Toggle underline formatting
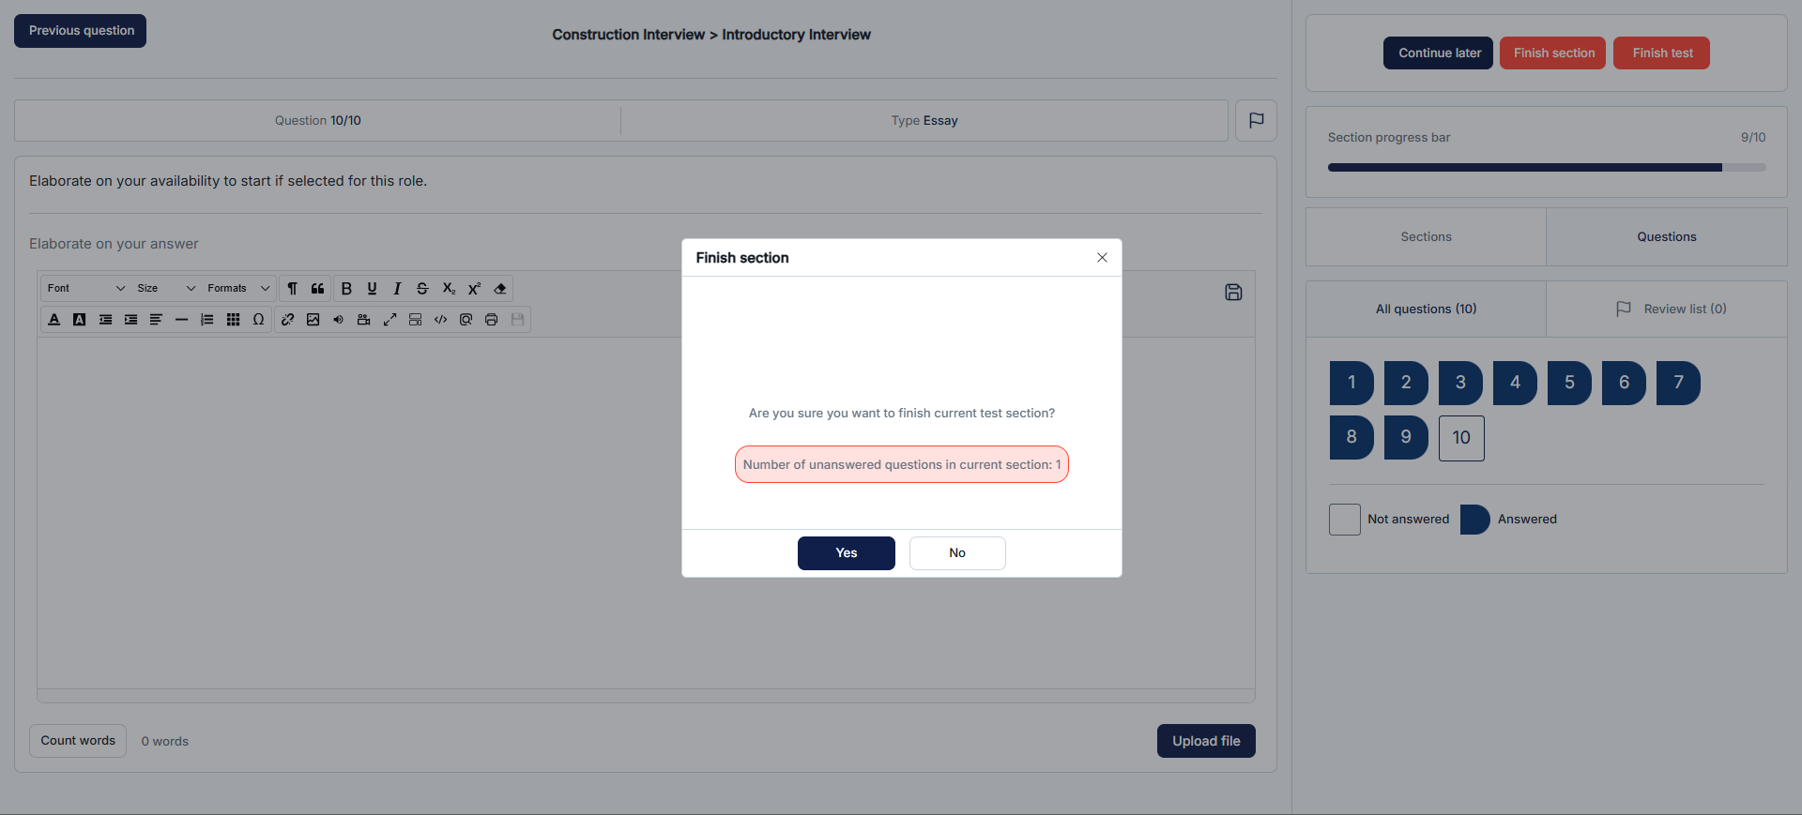1802x815 pixels. point(372,289)
